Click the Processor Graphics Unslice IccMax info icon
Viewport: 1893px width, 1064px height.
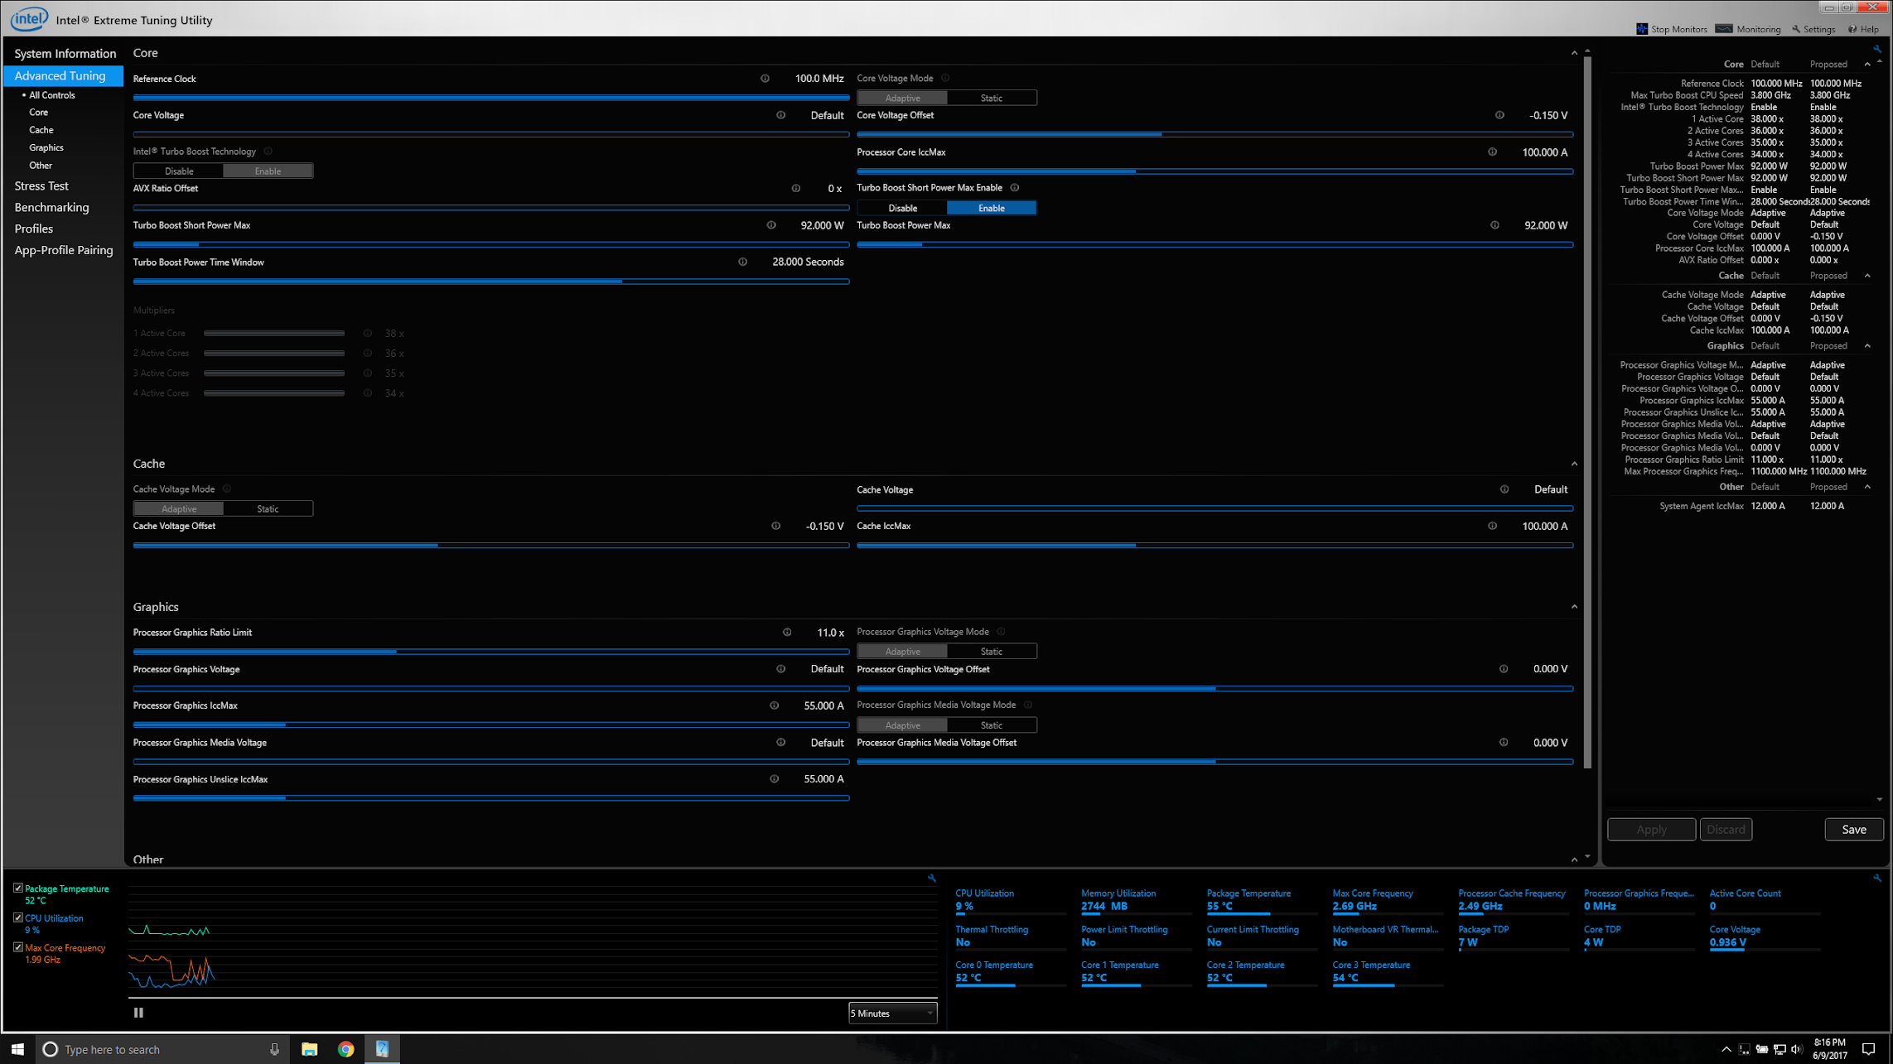[774, 779]
